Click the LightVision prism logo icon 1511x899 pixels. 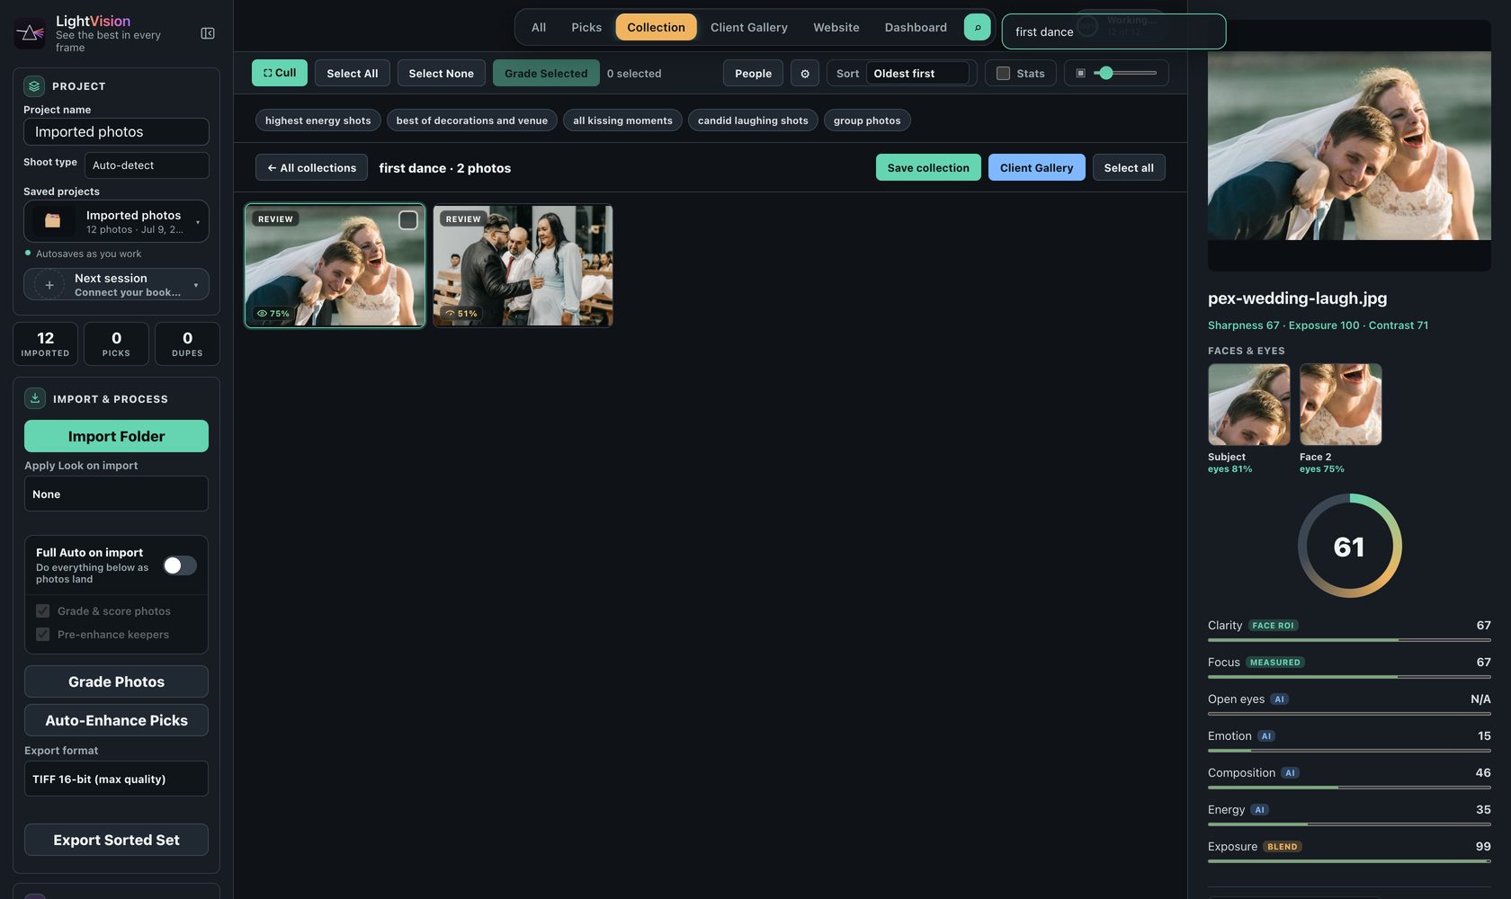pos(30,33)
